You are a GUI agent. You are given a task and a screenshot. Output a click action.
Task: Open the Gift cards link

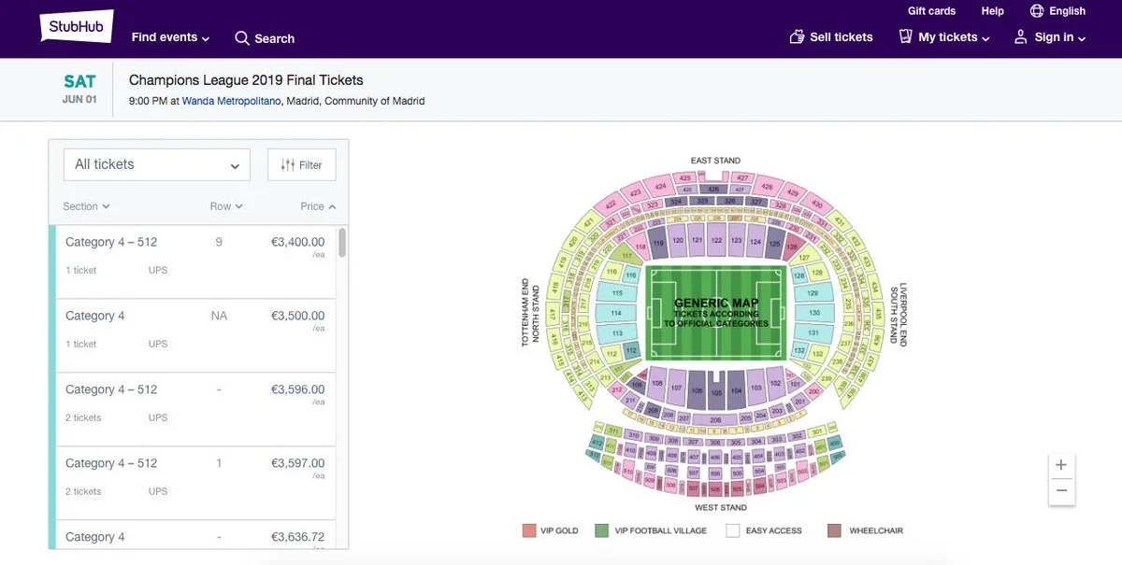[931, 11]
